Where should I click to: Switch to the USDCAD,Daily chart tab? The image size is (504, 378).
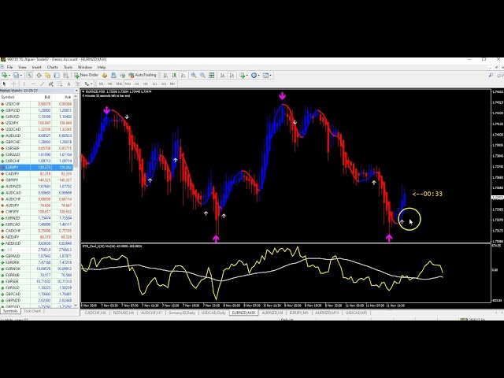pos(213,313)
